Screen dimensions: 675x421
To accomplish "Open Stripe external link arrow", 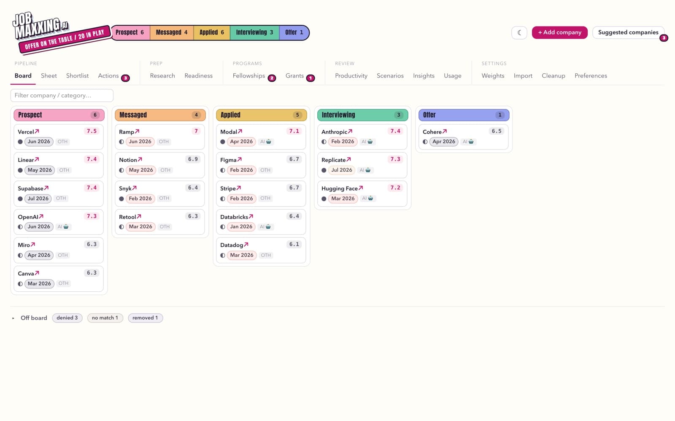I will pos(239,188).
